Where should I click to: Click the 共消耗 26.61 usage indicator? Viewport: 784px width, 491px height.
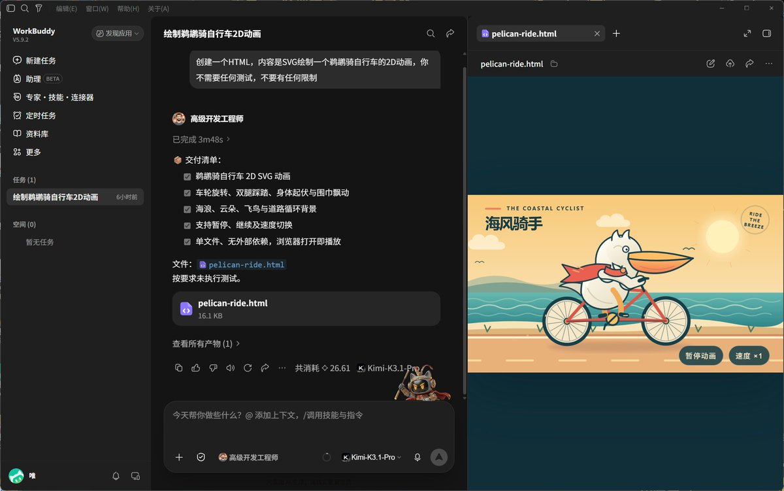pos(322,368)
